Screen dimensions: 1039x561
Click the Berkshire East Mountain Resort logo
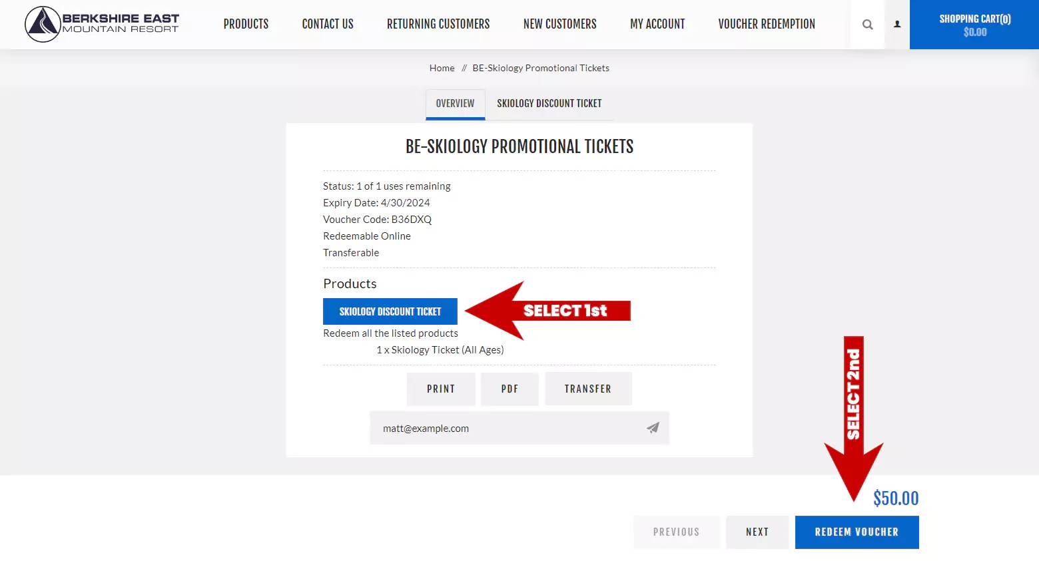(101, 24)
